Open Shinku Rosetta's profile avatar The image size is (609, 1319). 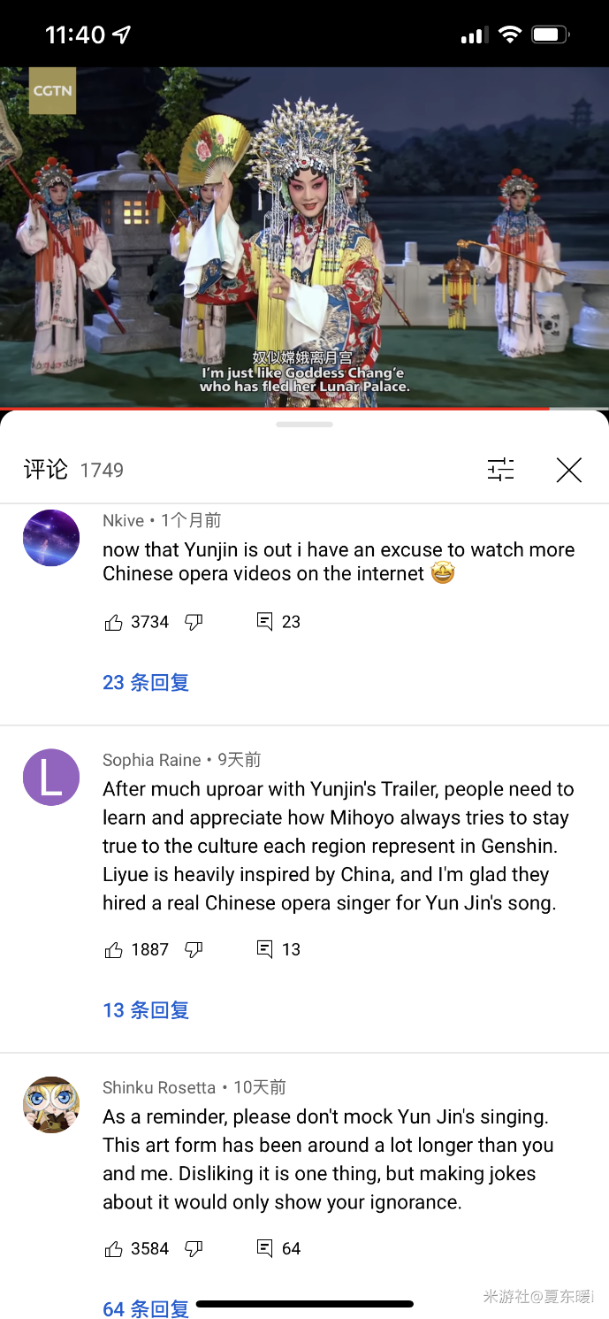point(51,1104)
